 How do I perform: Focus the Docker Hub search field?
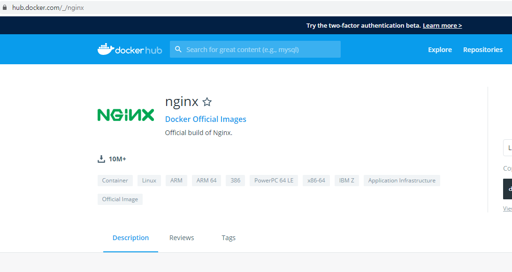click(x=255, y=49)
